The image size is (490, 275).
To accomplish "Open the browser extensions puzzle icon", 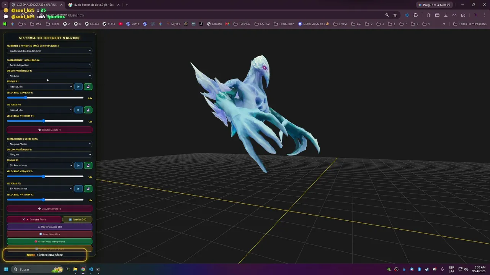I will (416, 15).
